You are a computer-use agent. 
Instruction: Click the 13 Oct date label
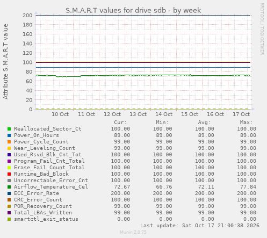click(138, 114)
